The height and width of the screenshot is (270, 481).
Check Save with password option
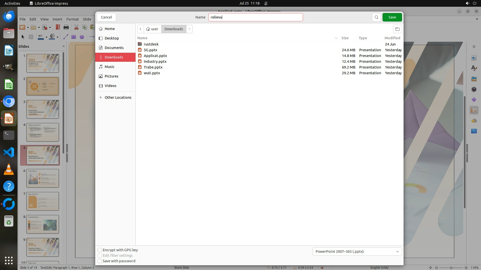(x=100, y=261)
